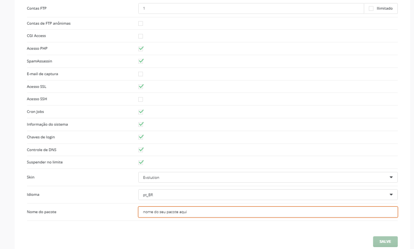Click the Nome do pacote text field

click(268, 212)
